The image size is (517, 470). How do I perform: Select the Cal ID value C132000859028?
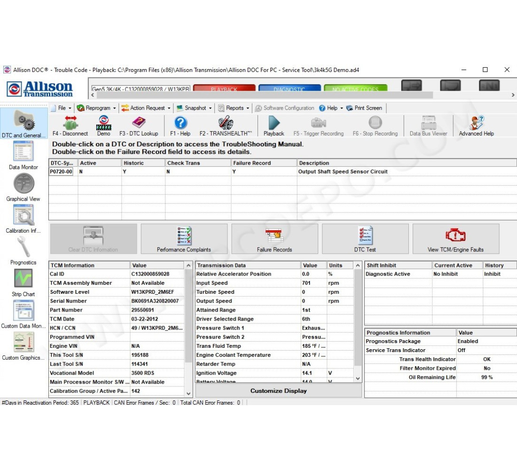[x=150, y=274]
